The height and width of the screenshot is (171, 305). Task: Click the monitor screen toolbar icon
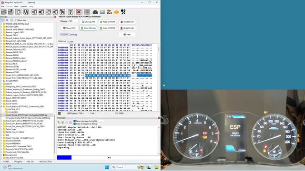click(x=102, y=12)
